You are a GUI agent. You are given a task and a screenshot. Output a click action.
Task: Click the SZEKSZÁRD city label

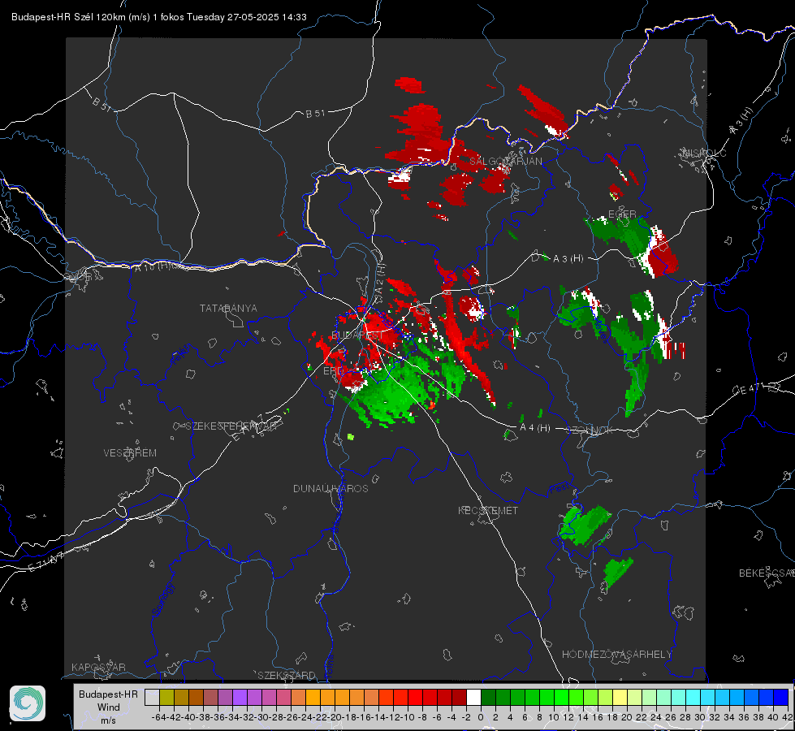pos(287,675)
